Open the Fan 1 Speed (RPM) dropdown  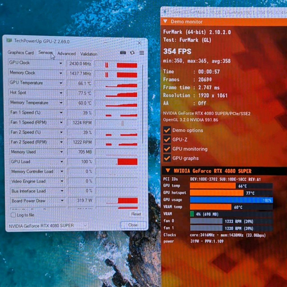pyautogui.click(x=61, y=122)
